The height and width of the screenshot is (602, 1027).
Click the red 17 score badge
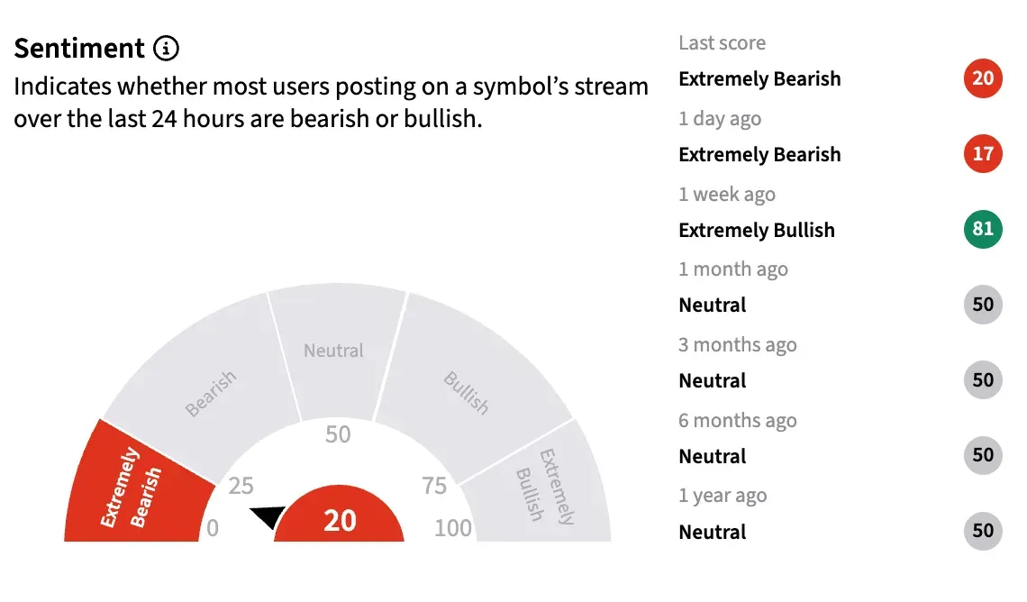[x=983, y=154]
